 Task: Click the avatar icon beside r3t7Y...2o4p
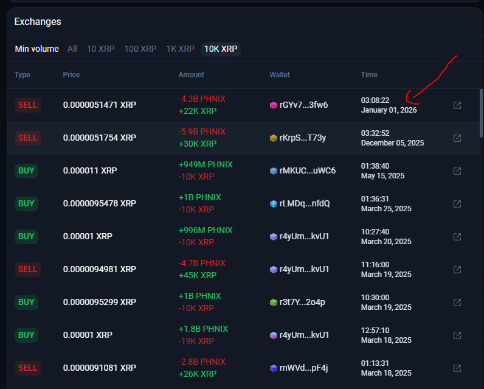click(274, 302)
